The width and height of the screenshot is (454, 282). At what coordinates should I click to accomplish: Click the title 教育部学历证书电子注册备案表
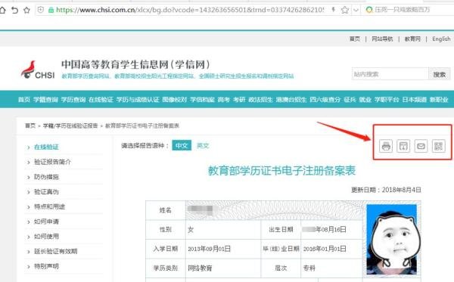pyautogui.click(x=281, y=171)
